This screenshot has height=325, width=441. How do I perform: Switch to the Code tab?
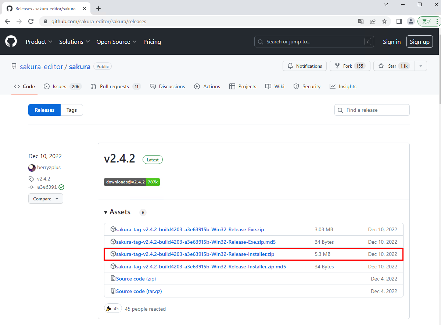(24, 87)
